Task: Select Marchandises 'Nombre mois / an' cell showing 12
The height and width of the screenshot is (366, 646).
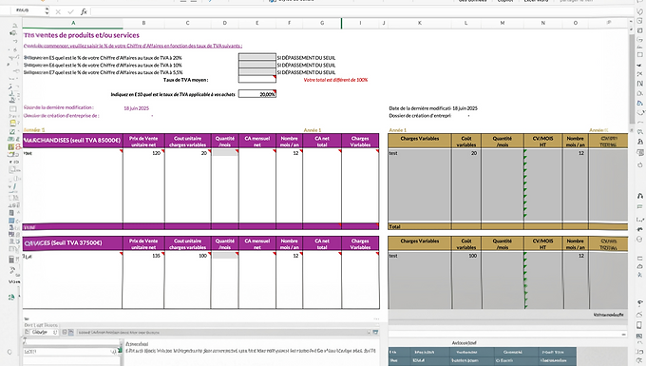Action: tap(289, 153)
